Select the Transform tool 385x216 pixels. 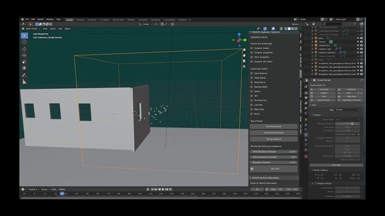tap(24, 68)
